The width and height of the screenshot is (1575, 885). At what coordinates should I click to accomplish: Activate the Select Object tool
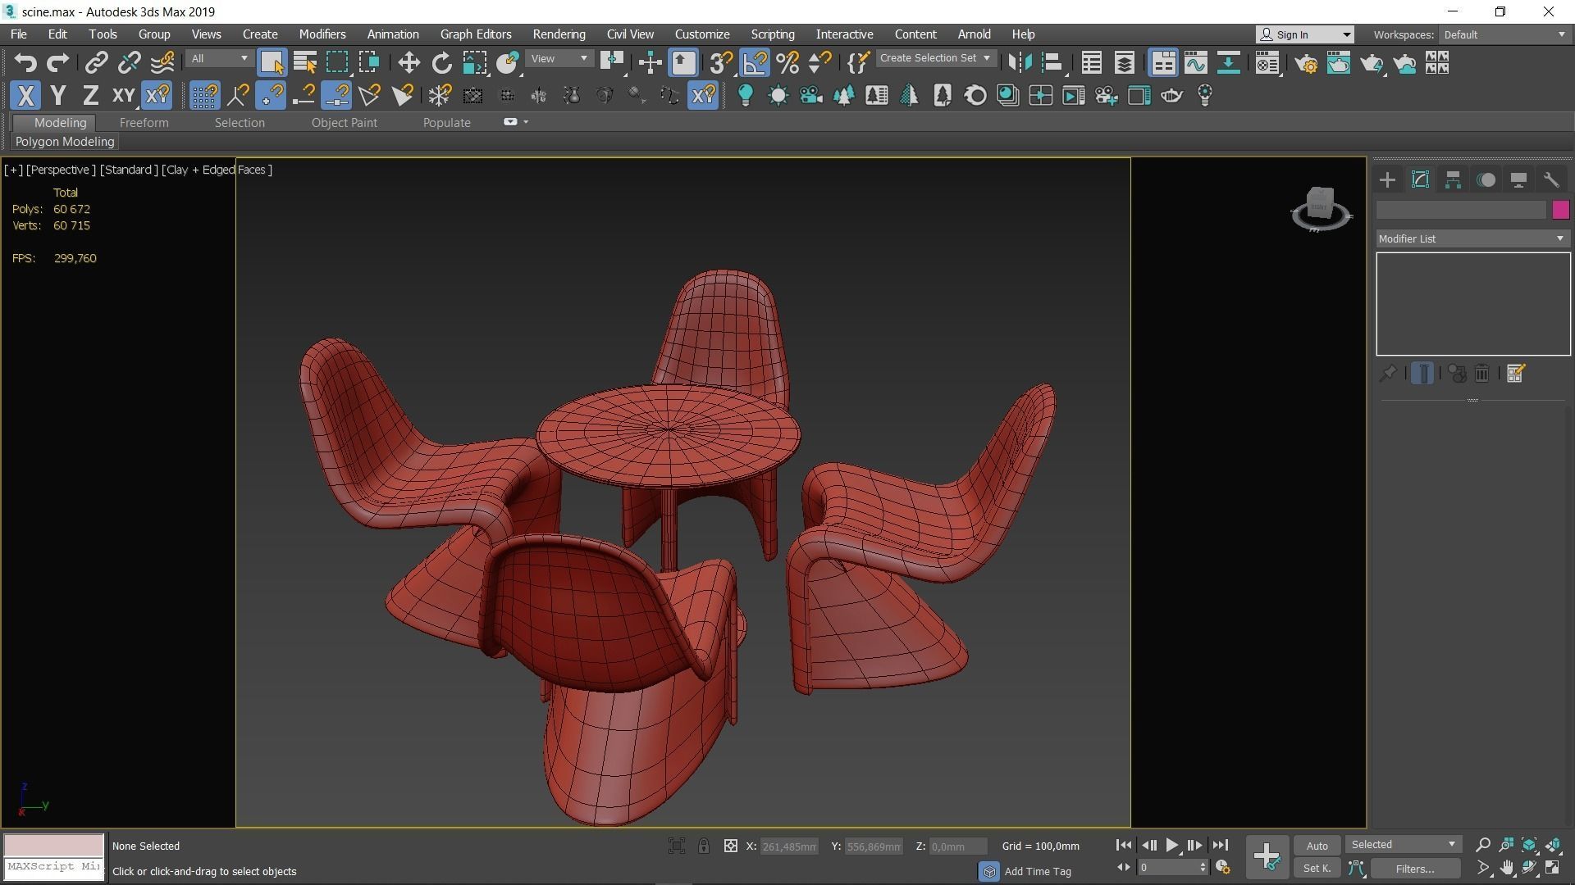[x=272, y=63]
